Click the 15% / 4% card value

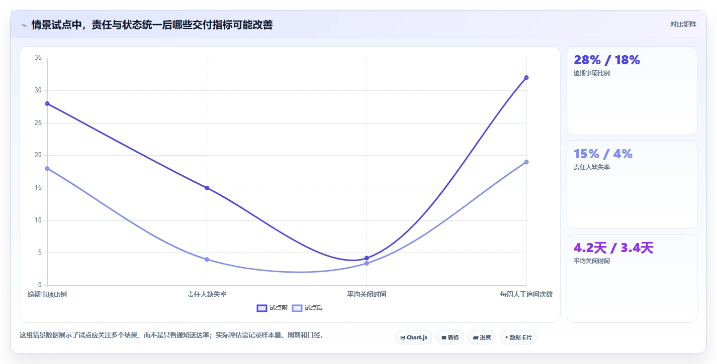tap(603, 154)
